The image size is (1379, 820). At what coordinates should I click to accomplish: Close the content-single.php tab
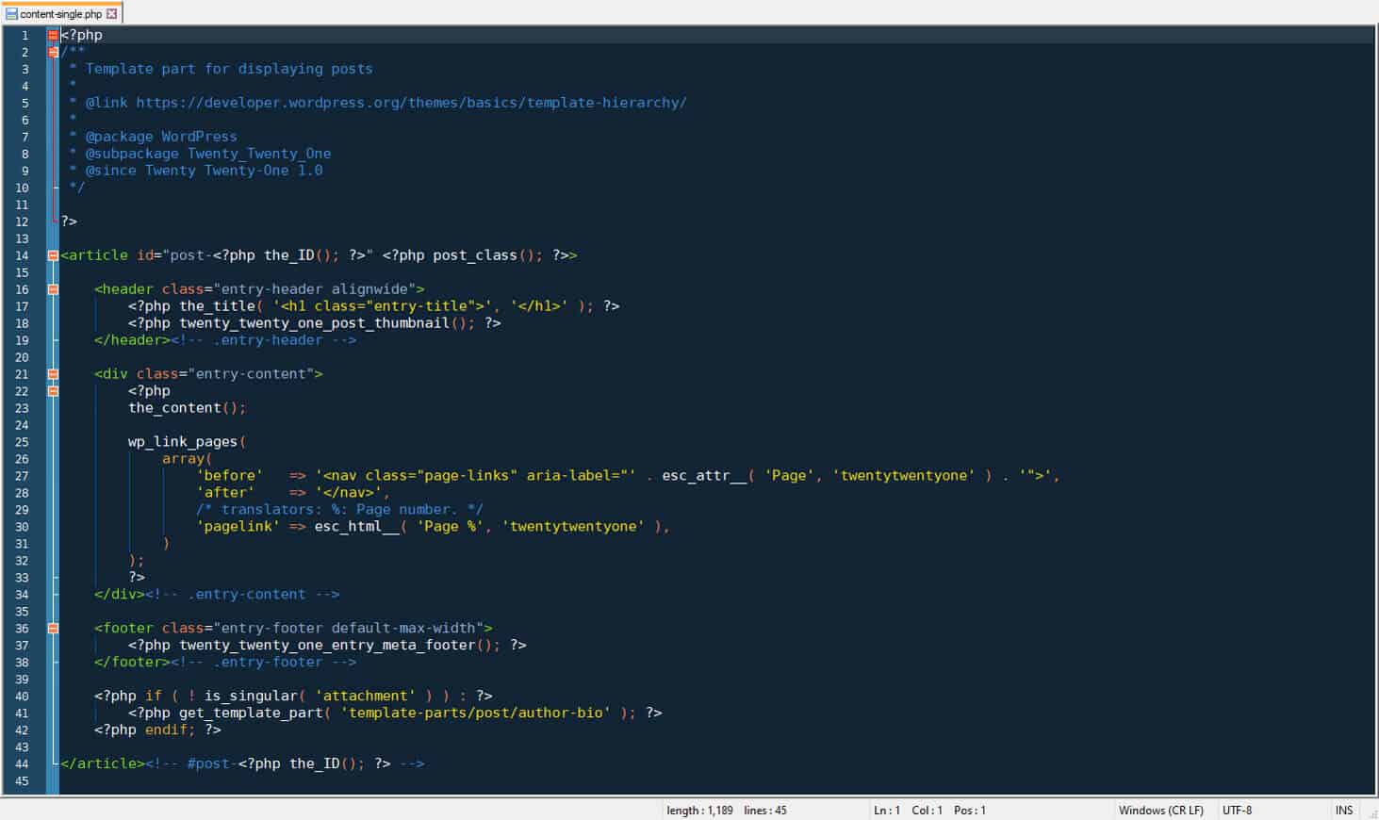[x=112, y=14]
